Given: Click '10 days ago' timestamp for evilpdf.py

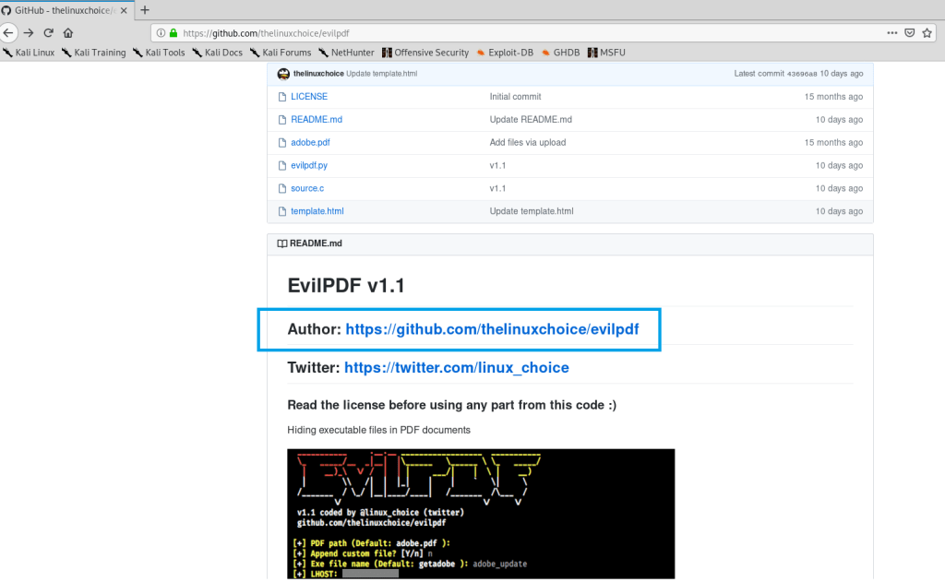Looking at the screenshot, I should pyautogui.click(x=839, y=165).
